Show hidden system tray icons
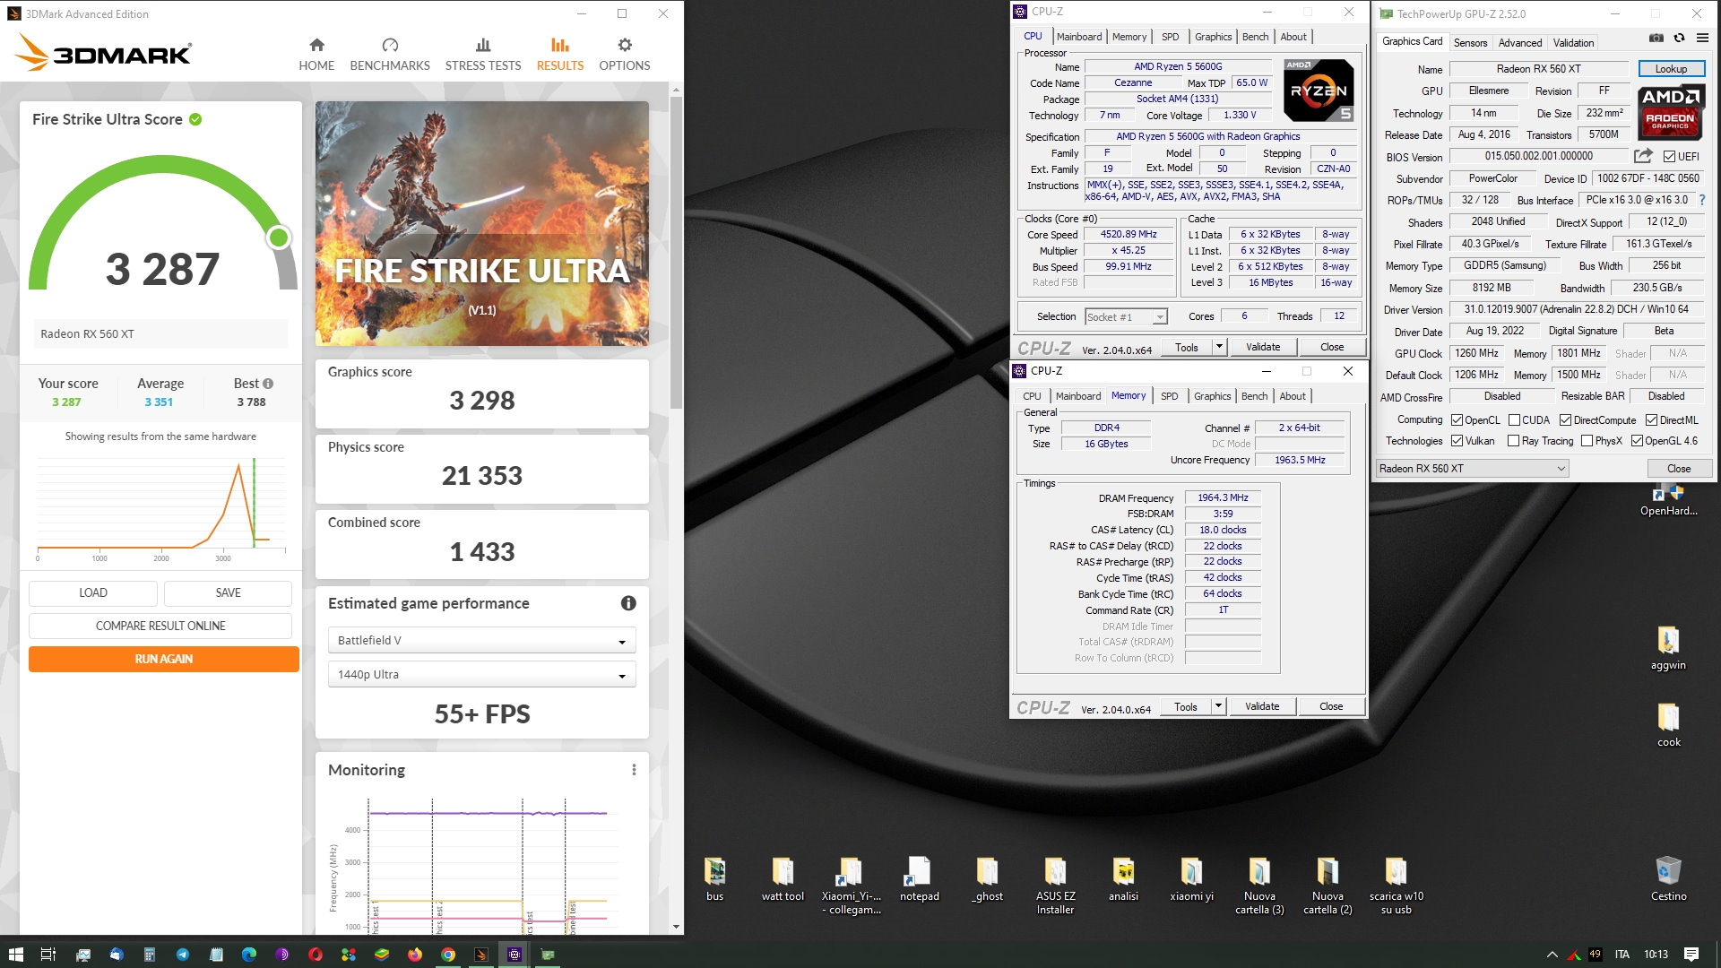The width and height of the screenshot is (1721, 968). pyautogui.click(x=1552, y=955)
